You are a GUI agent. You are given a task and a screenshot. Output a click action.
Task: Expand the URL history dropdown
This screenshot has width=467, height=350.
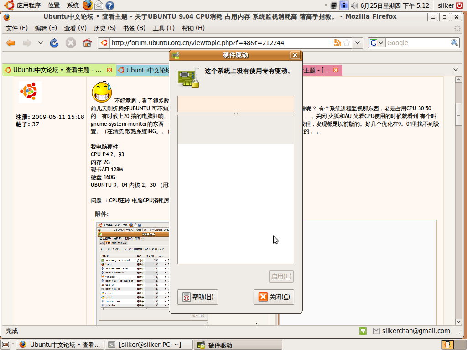pos(358,43)
